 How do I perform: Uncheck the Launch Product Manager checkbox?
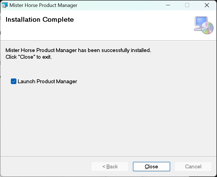click(x=14, y=81)
